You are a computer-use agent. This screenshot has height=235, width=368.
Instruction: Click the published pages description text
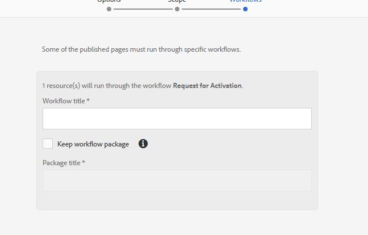pyautogui.click(x=141, y=49)
